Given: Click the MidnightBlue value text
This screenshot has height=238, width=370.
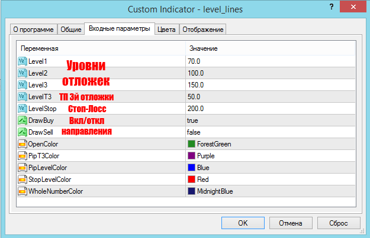Looking at the screenshot, I should tap(215, 191).
